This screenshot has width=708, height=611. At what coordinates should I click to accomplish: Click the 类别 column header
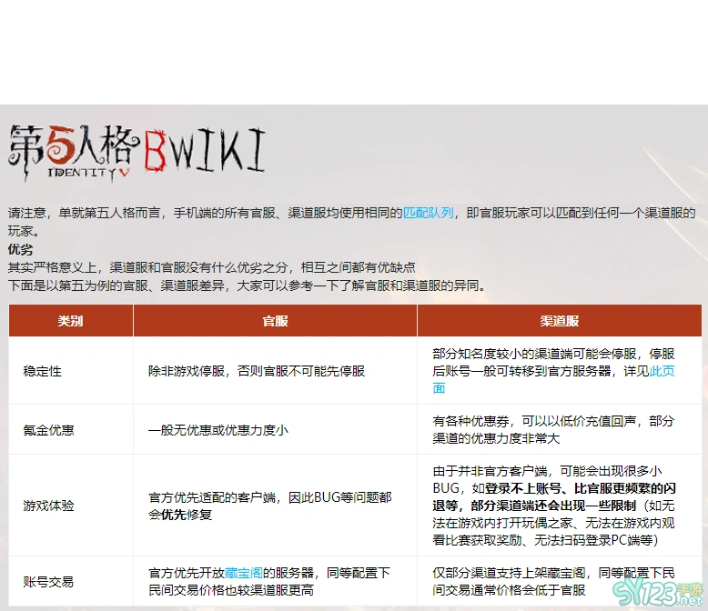[70, 321]
